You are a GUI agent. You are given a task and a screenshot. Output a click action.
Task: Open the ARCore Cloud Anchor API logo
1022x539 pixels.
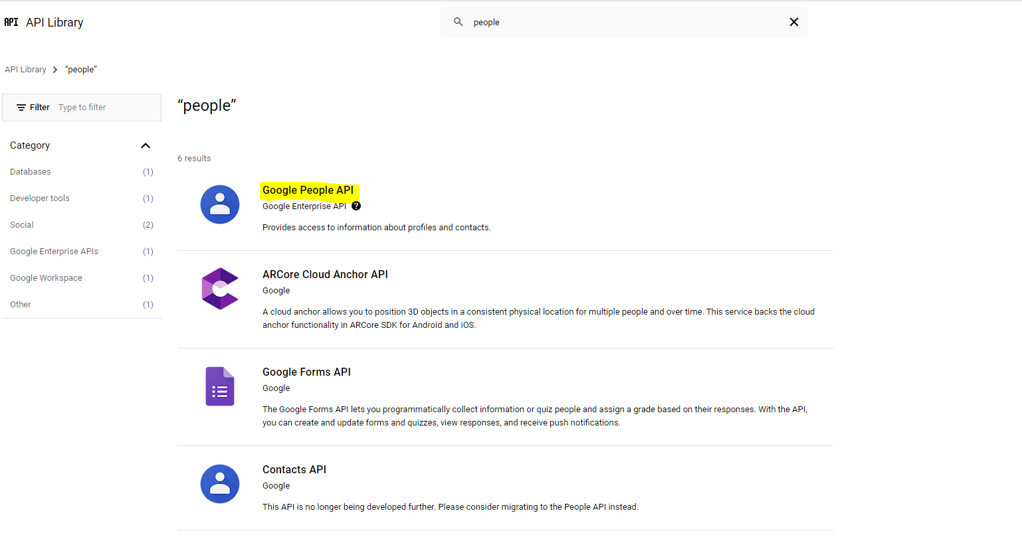[220, 289]
